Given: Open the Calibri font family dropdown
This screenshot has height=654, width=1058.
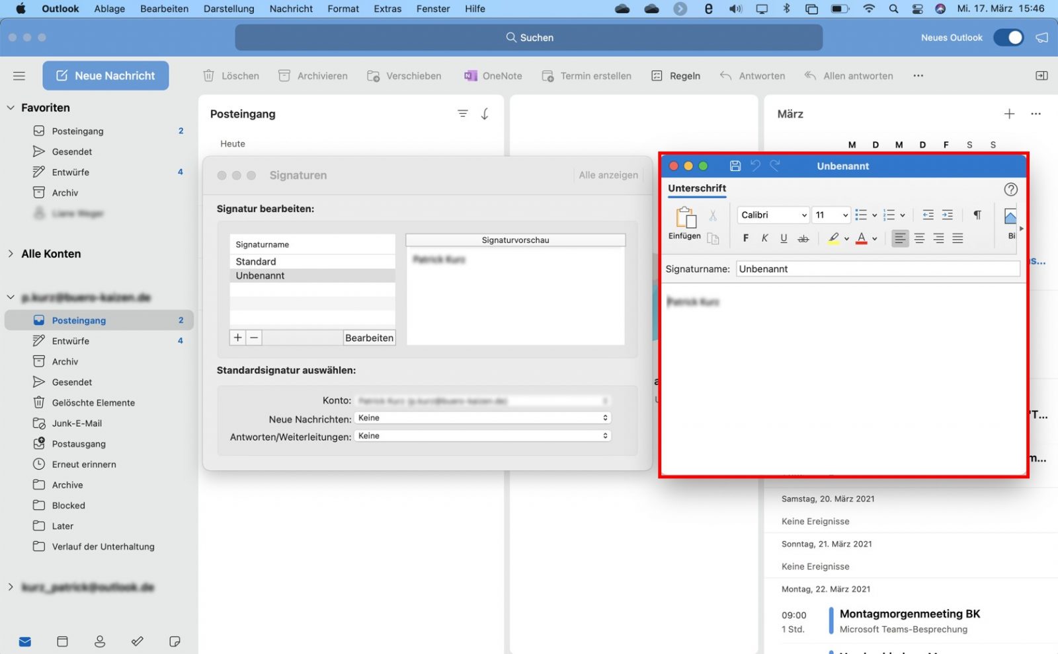Looking at the screenshot, I should (772, 215).
